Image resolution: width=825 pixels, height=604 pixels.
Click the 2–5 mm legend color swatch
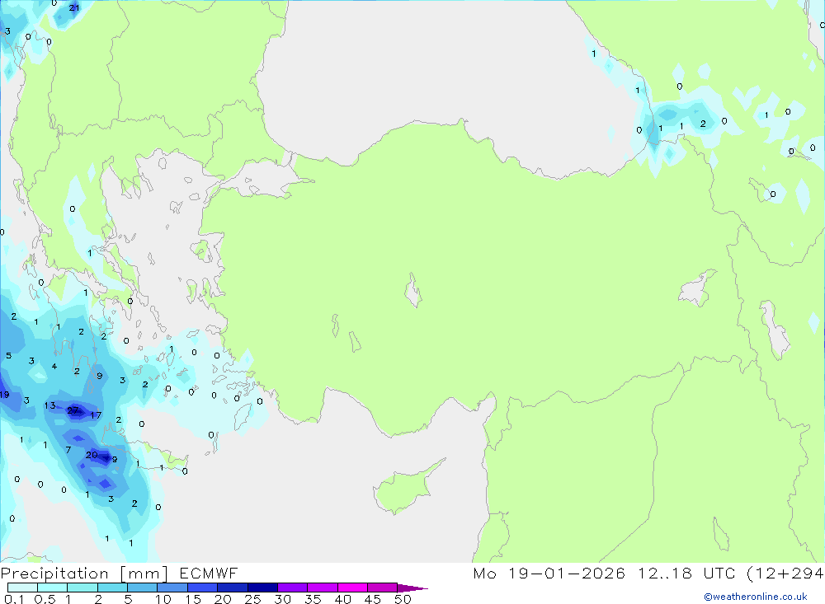(112, 588)
